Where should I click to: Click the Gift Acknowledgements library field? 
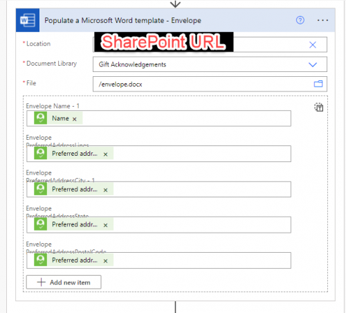click(x=210, y=64)
